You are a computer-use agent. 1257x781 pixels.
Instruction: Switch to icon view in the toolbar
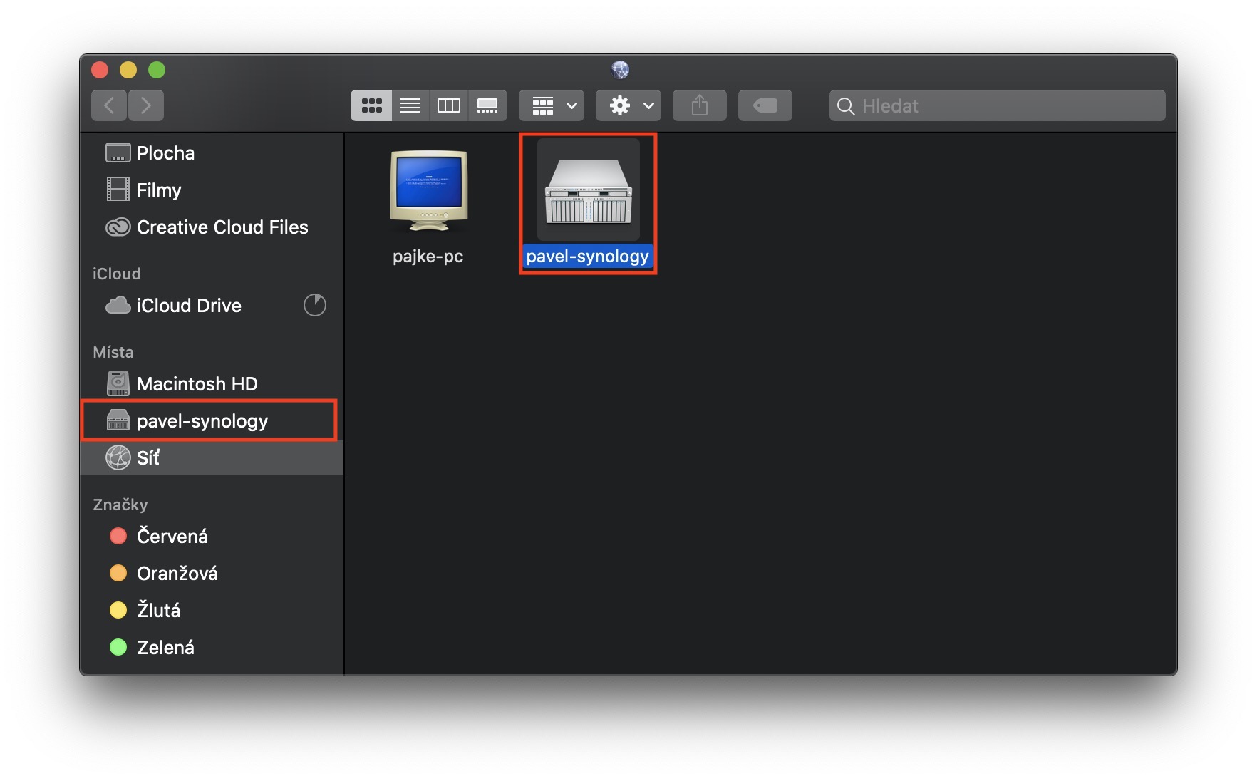click(371, 105)
